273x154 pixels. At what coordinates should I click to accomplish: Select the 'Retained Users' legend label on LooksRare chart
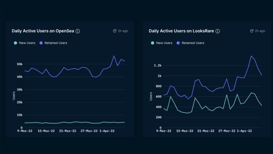[193, 43]
